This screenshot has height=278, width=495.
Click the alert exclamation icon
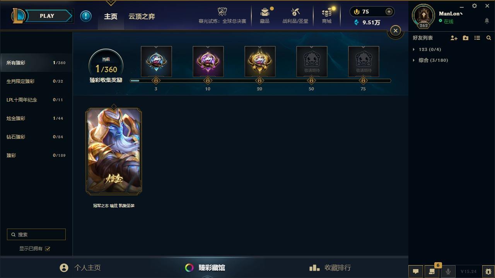[86, 16]
